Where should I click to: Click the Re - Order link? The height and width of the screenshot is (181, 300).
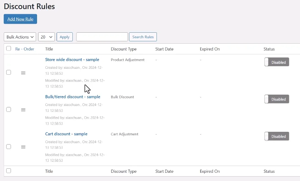click(25, 49)
